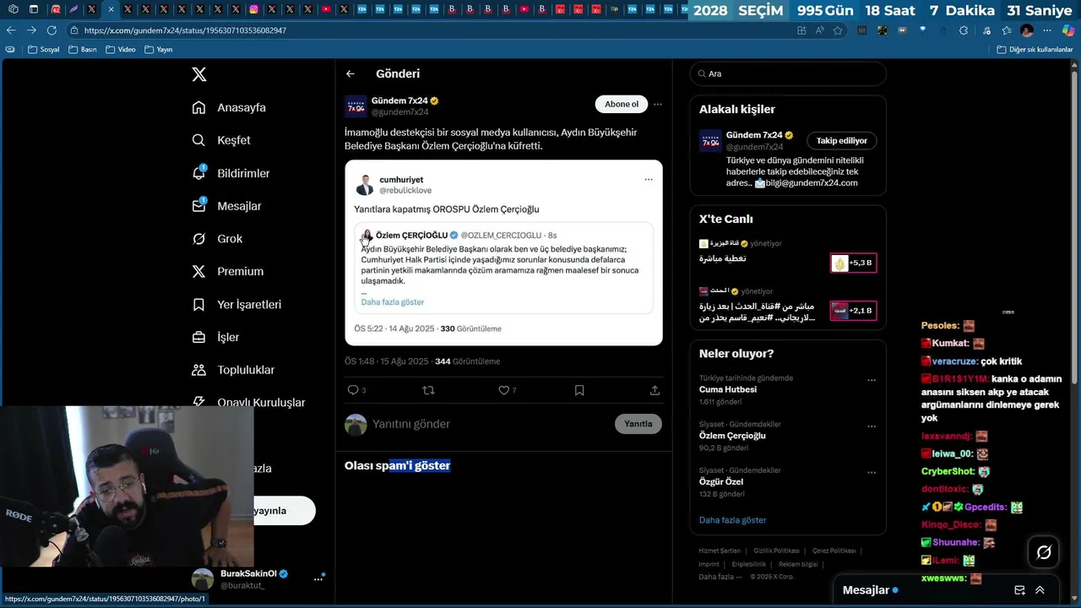Reload the page with refresh icon
Screen dimensions: 1081x608
coord(52,30)
